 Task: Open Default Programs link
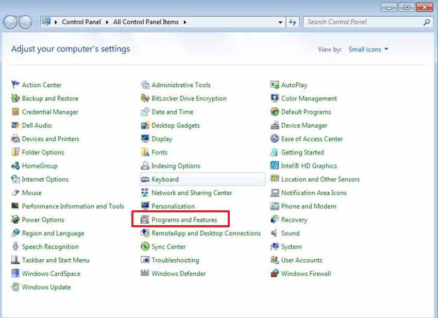tap(306, 112)
